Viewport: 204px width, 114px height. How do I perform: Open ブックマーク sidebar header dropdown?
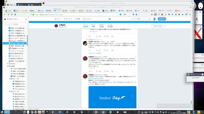[12, 19]
